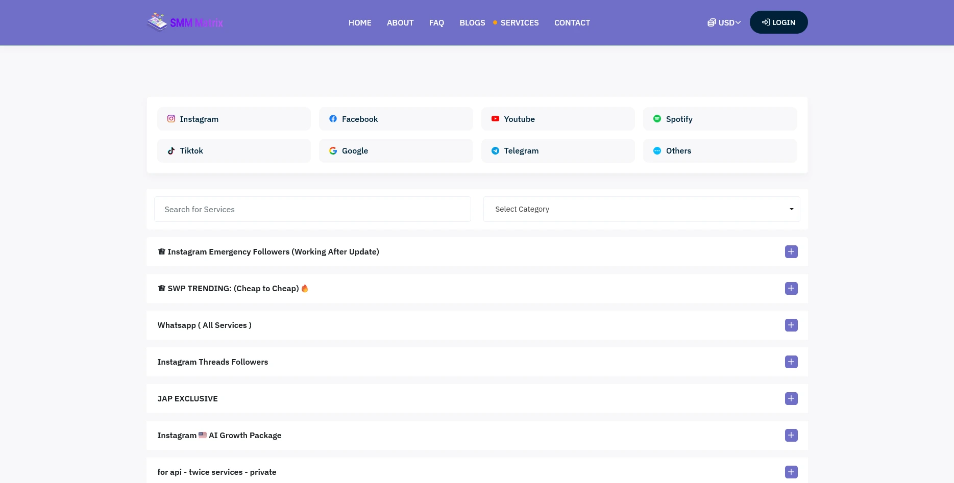Go to HOME in navigation
The width and height of the screenshot is (954, 483).
click(x=360, y=22)
